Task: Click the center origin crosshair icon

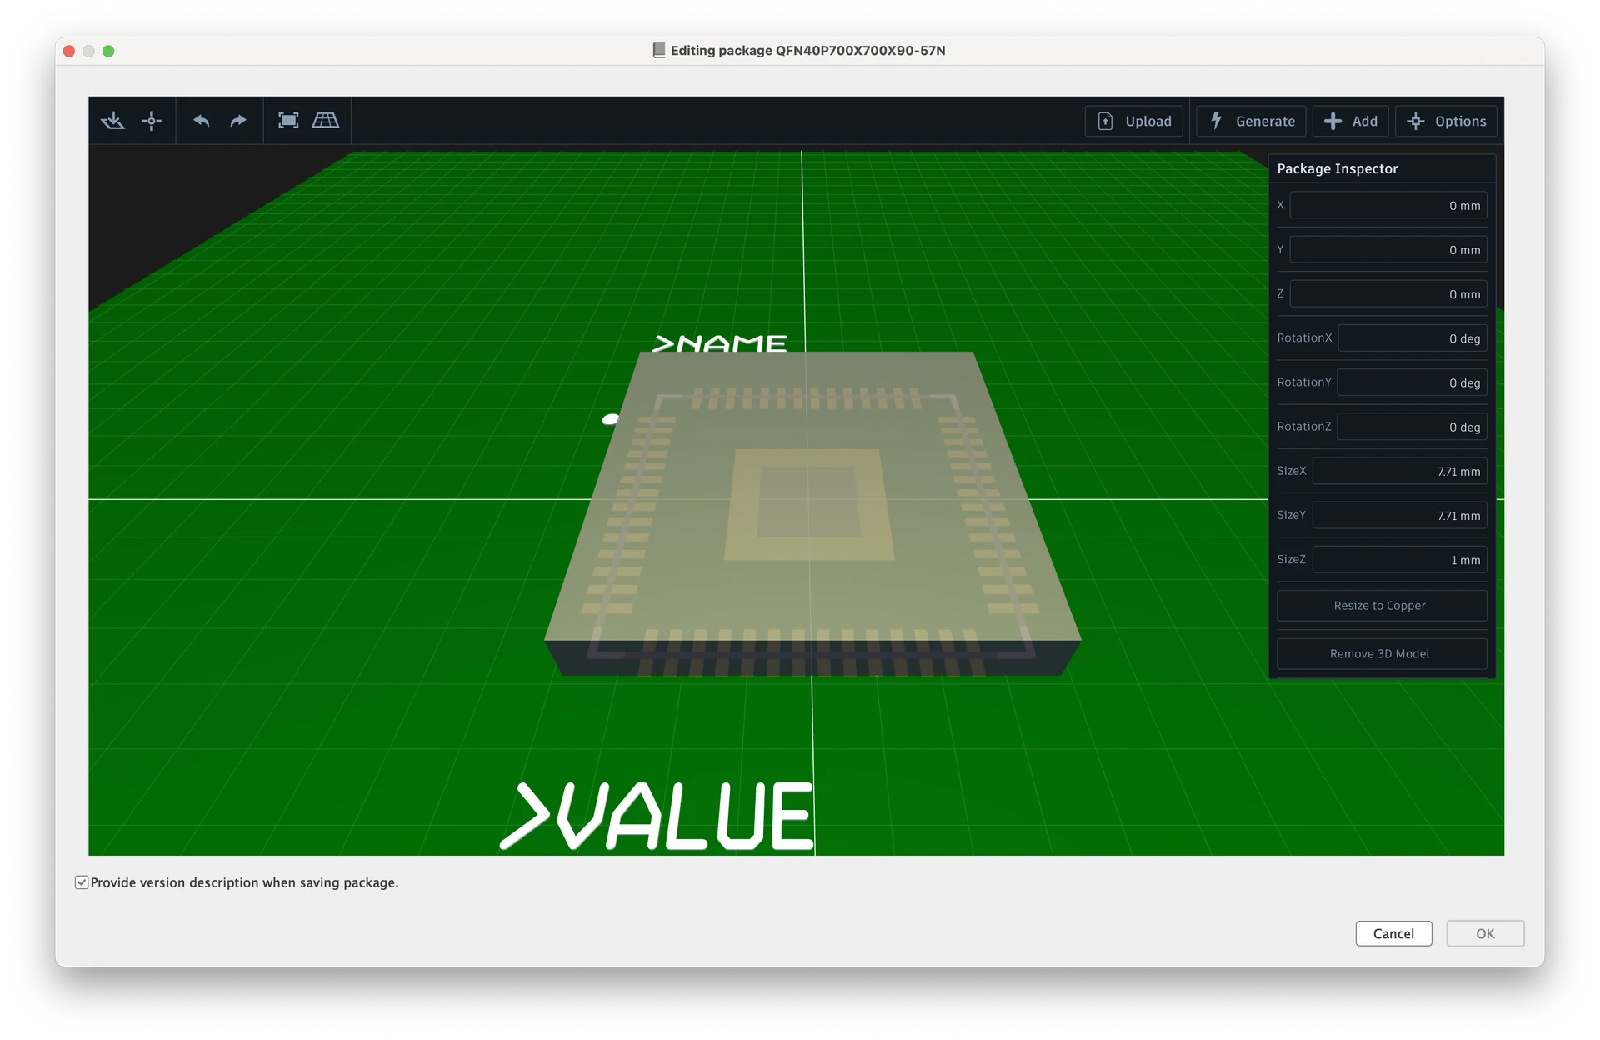Action: point(152,121)
